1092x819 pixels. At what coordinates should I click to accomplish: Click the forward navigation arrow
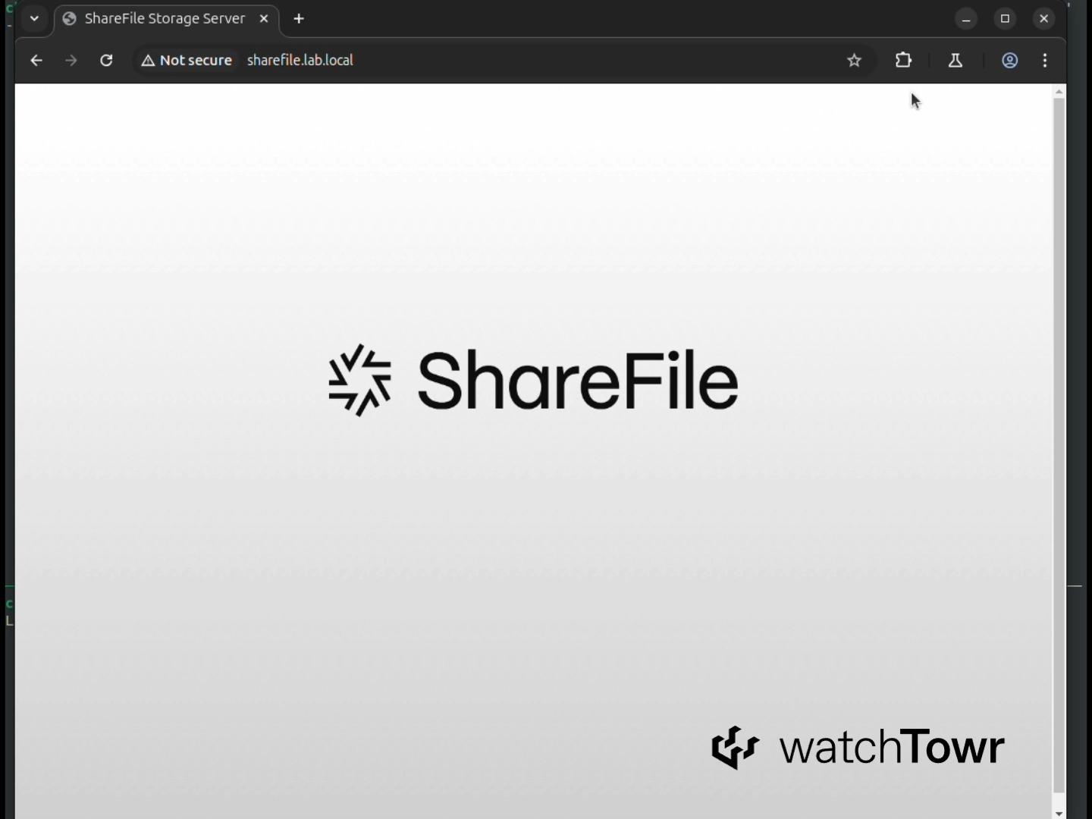pyautogui.click(x=71, y=61)
